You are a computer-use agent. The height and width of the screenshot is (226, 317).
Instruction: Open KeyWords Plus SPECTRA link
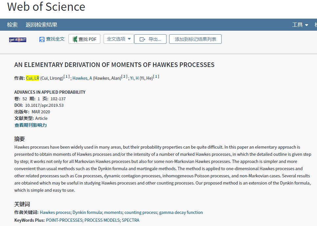[130, 220]
